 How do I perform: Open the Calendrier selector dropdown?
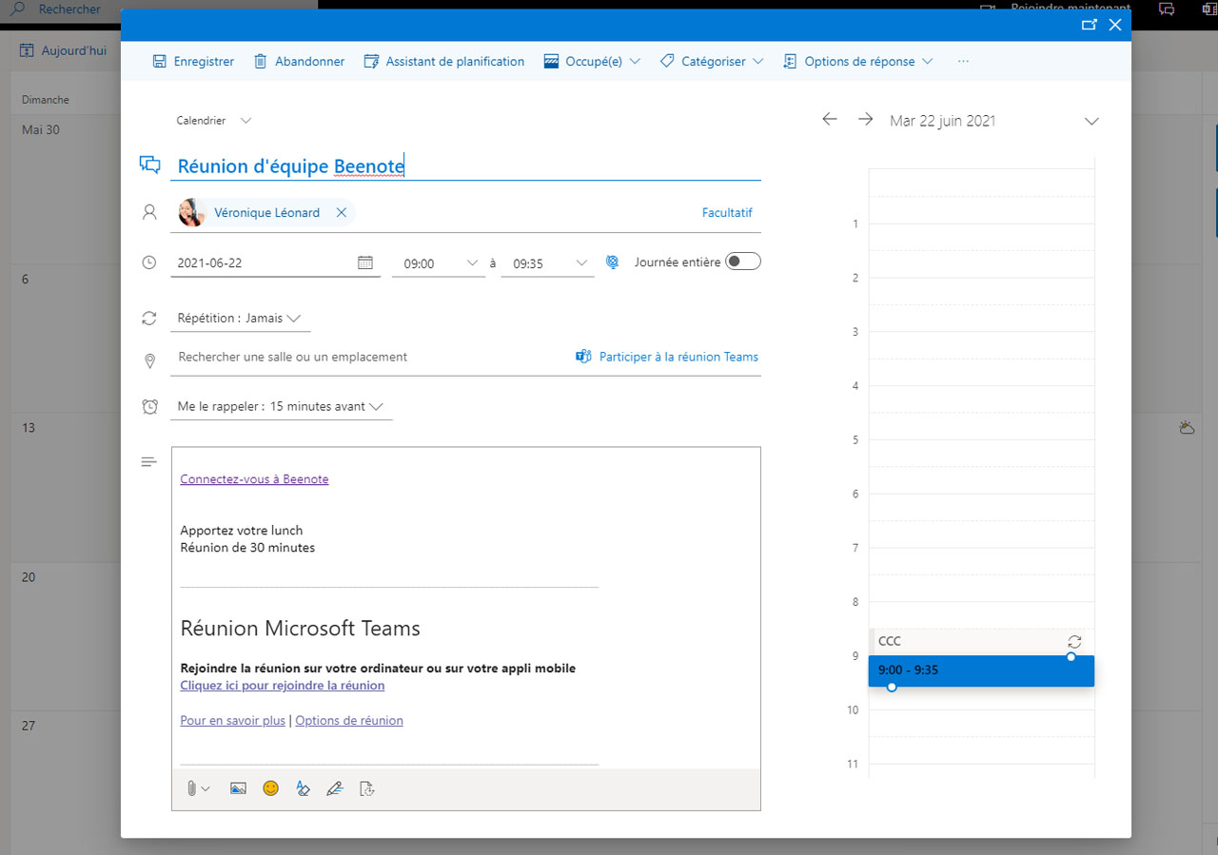(x=214, y=121)
